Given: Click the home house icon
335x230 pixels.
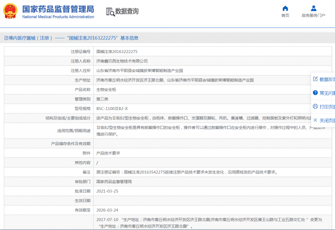Looking at the screenshot, I should (x=285, y=8).
